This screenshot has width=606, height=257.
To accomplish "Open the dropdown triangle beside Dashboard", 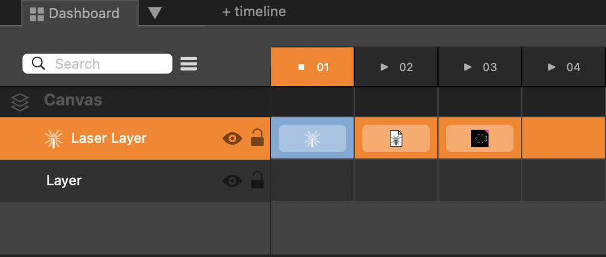I will tap(155, 13).
